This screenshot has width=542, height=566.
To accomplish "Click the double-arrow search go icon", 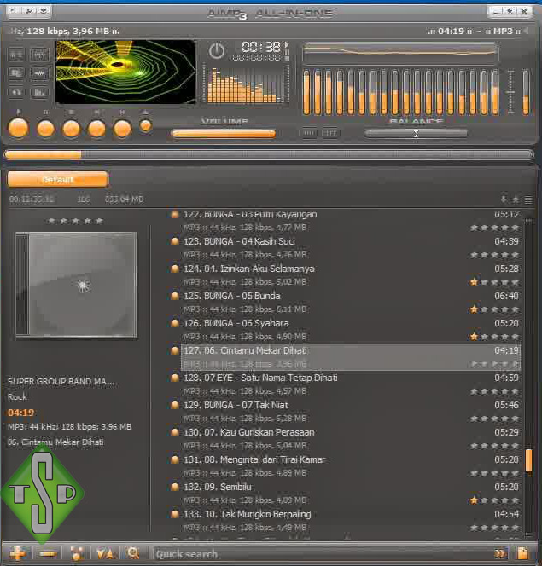I will click(x=500, y=553).
